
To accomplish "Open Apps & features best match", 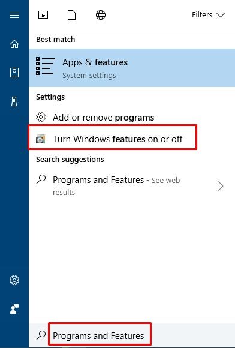I will coord(132,68).
